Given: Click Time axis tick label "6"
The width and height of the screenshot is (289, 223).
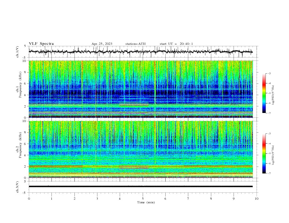Looking at the screenshot, I should click(x=165, y=199).
